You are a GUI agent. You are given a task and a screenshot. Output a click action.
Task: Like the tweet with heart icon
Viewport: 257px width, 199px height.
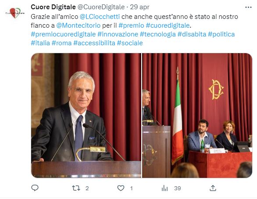(x=121, y=188)
